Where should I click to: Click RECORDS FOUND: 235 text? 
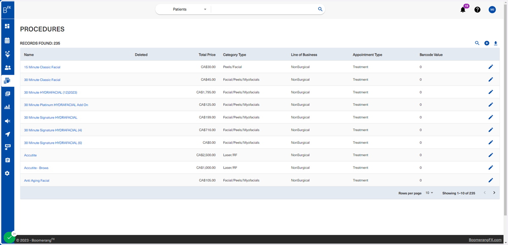40,43
